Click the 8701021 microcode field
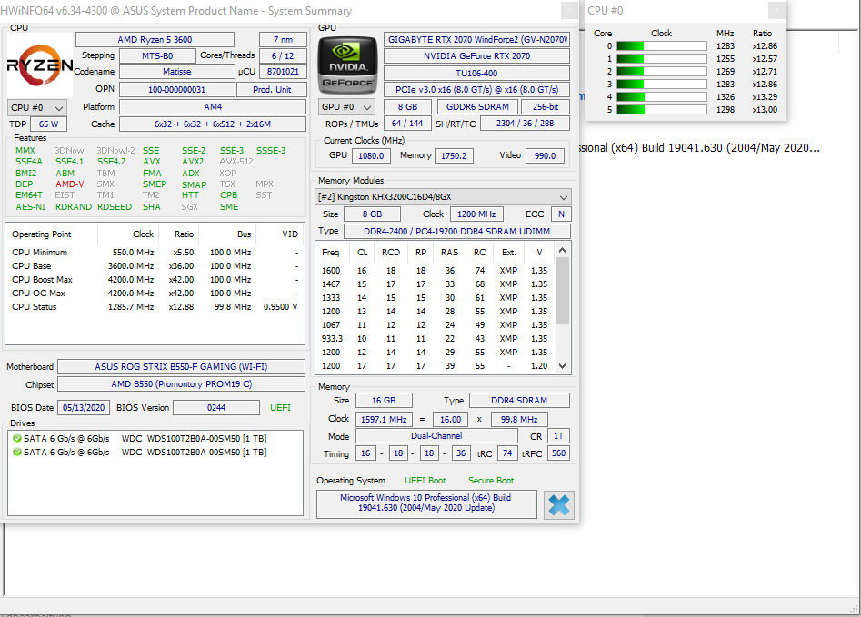This screenshot has width=861, height=617. pyautogui.click(x=283, y=72)
